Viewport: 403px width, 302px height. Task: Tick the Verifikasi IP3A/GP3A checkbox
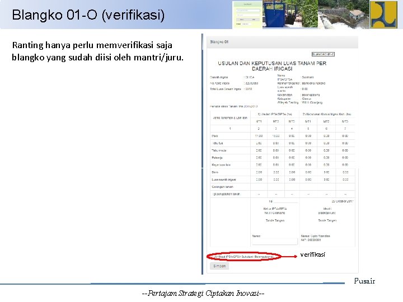click(x=212, y=257)
